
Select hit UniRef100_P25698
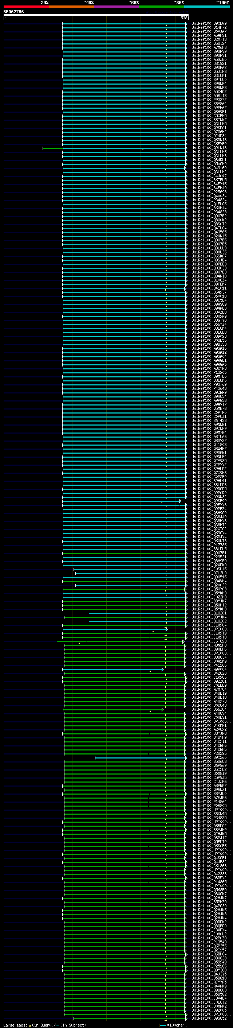coord(209,192)
